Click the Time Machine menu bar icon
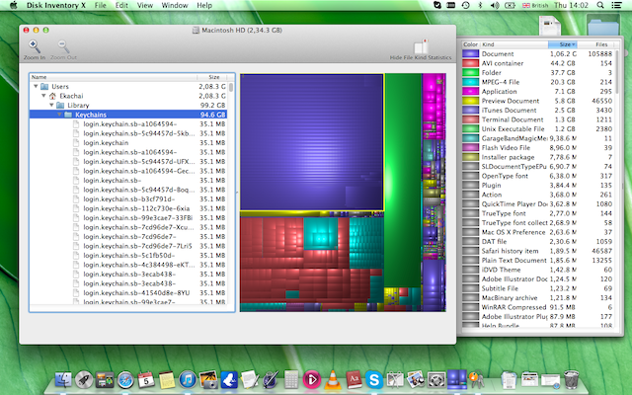Image resolution: width=632 pixels, height=395 pixels. point(465,5)
